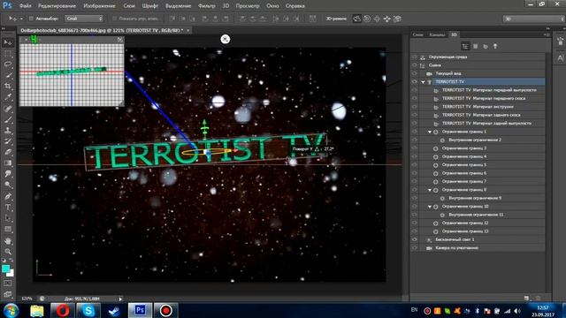Collapse Ограничение границ 8 node

tap(430, 190)
